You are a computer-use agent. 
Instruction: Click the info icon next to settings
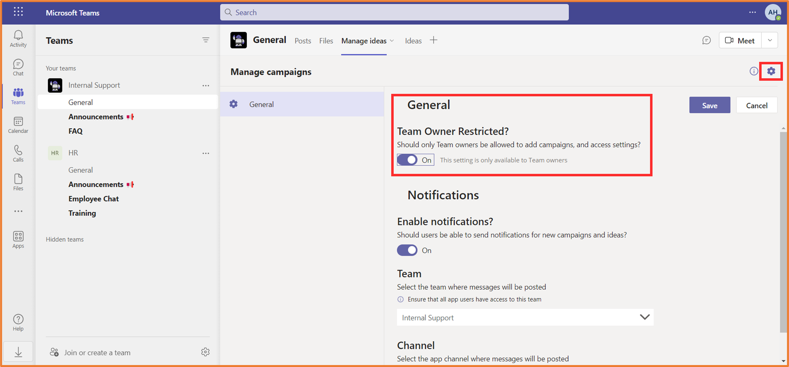[x=754, y=71]
